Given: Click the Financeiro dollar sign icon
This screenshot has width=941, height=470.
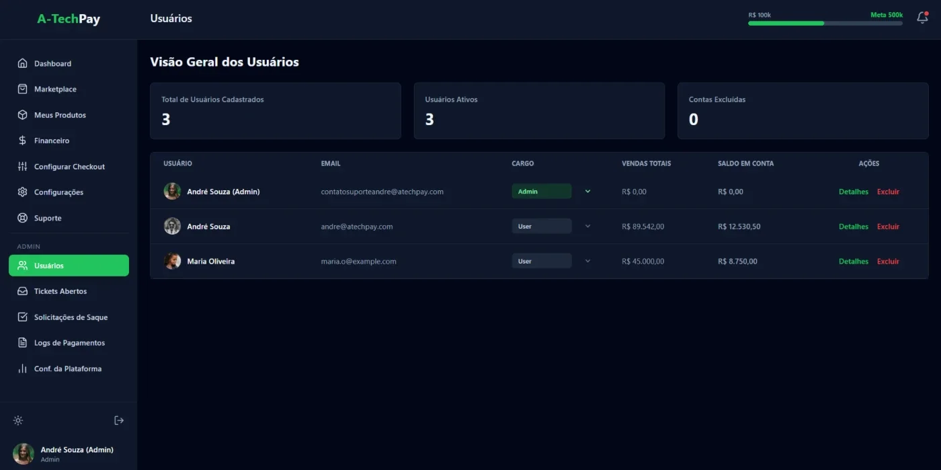Looking at the screenshot, I should tap(22, 141).
